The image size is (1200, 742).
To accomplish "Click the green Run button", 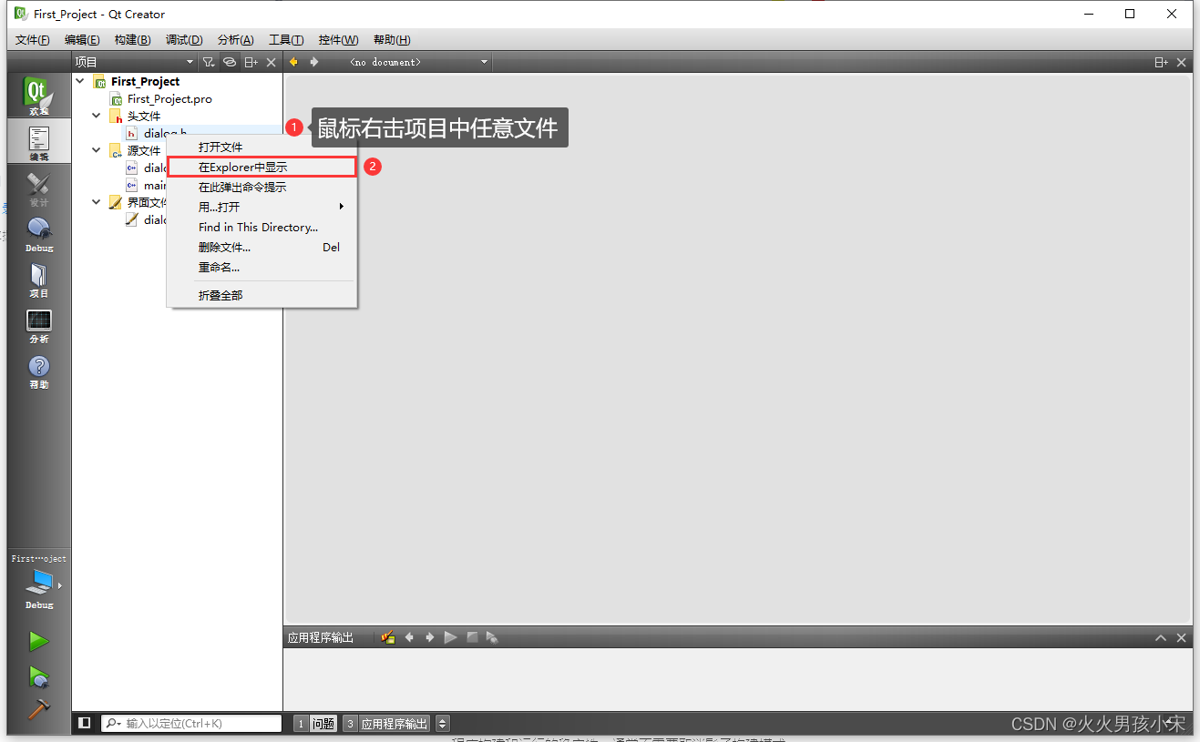I will point(38,642).
